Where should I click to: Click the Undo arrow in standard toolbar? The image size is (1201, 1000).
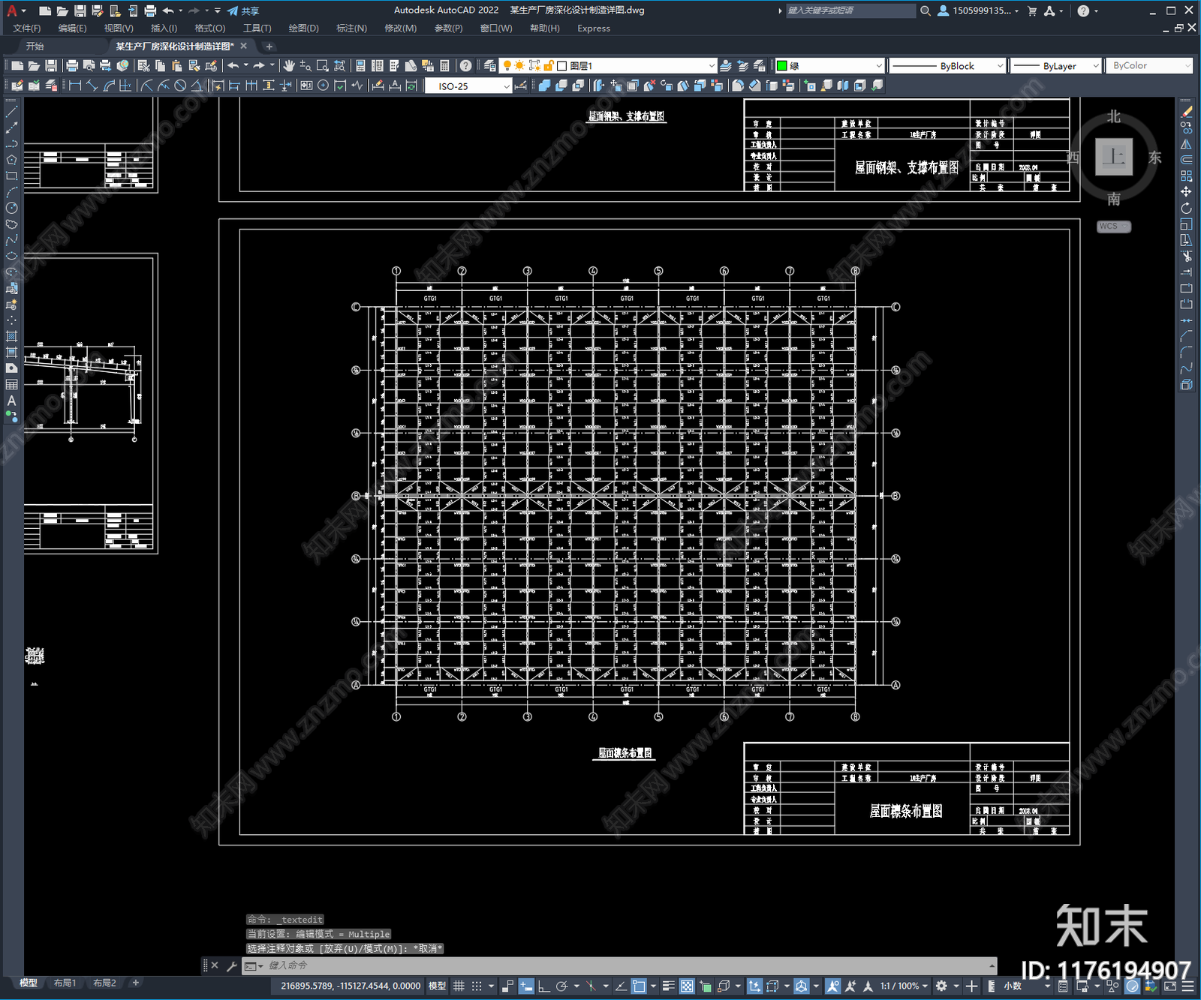233,66
